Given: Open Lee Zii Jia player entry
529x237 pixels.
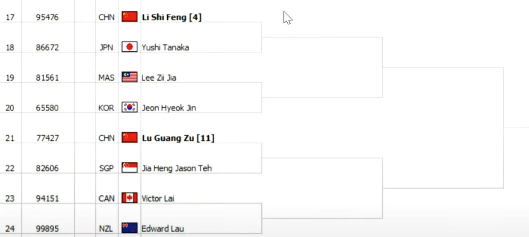Looking at the screenshot, I should [159, 78].
